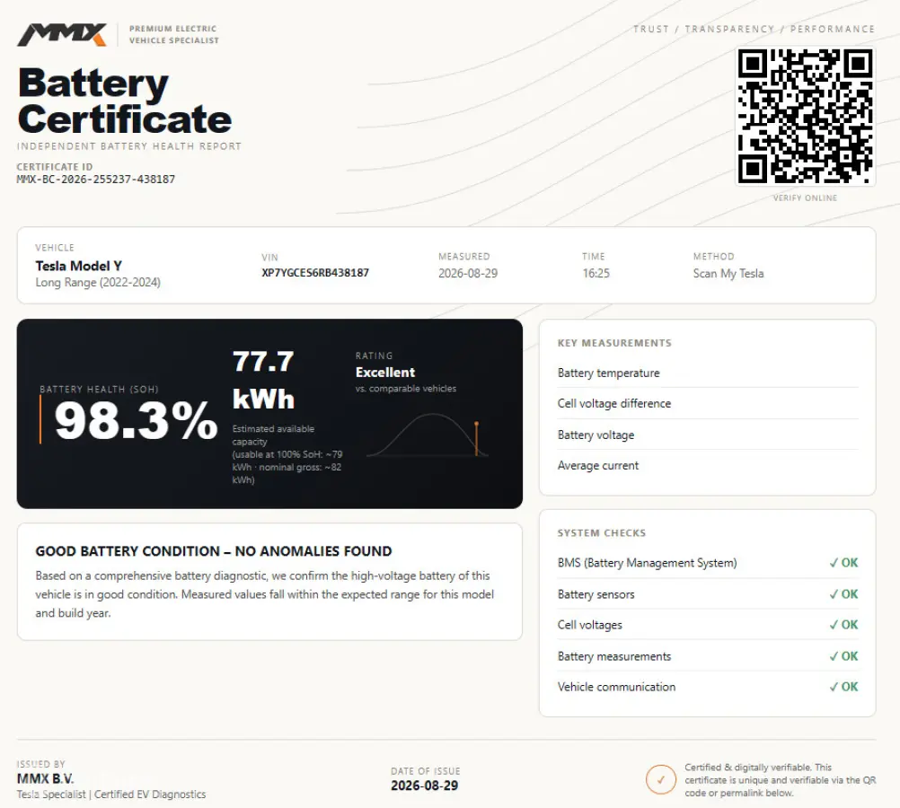900x808 pixels.
Task: Click the OK checkmark for BMS
Action: 843,563
